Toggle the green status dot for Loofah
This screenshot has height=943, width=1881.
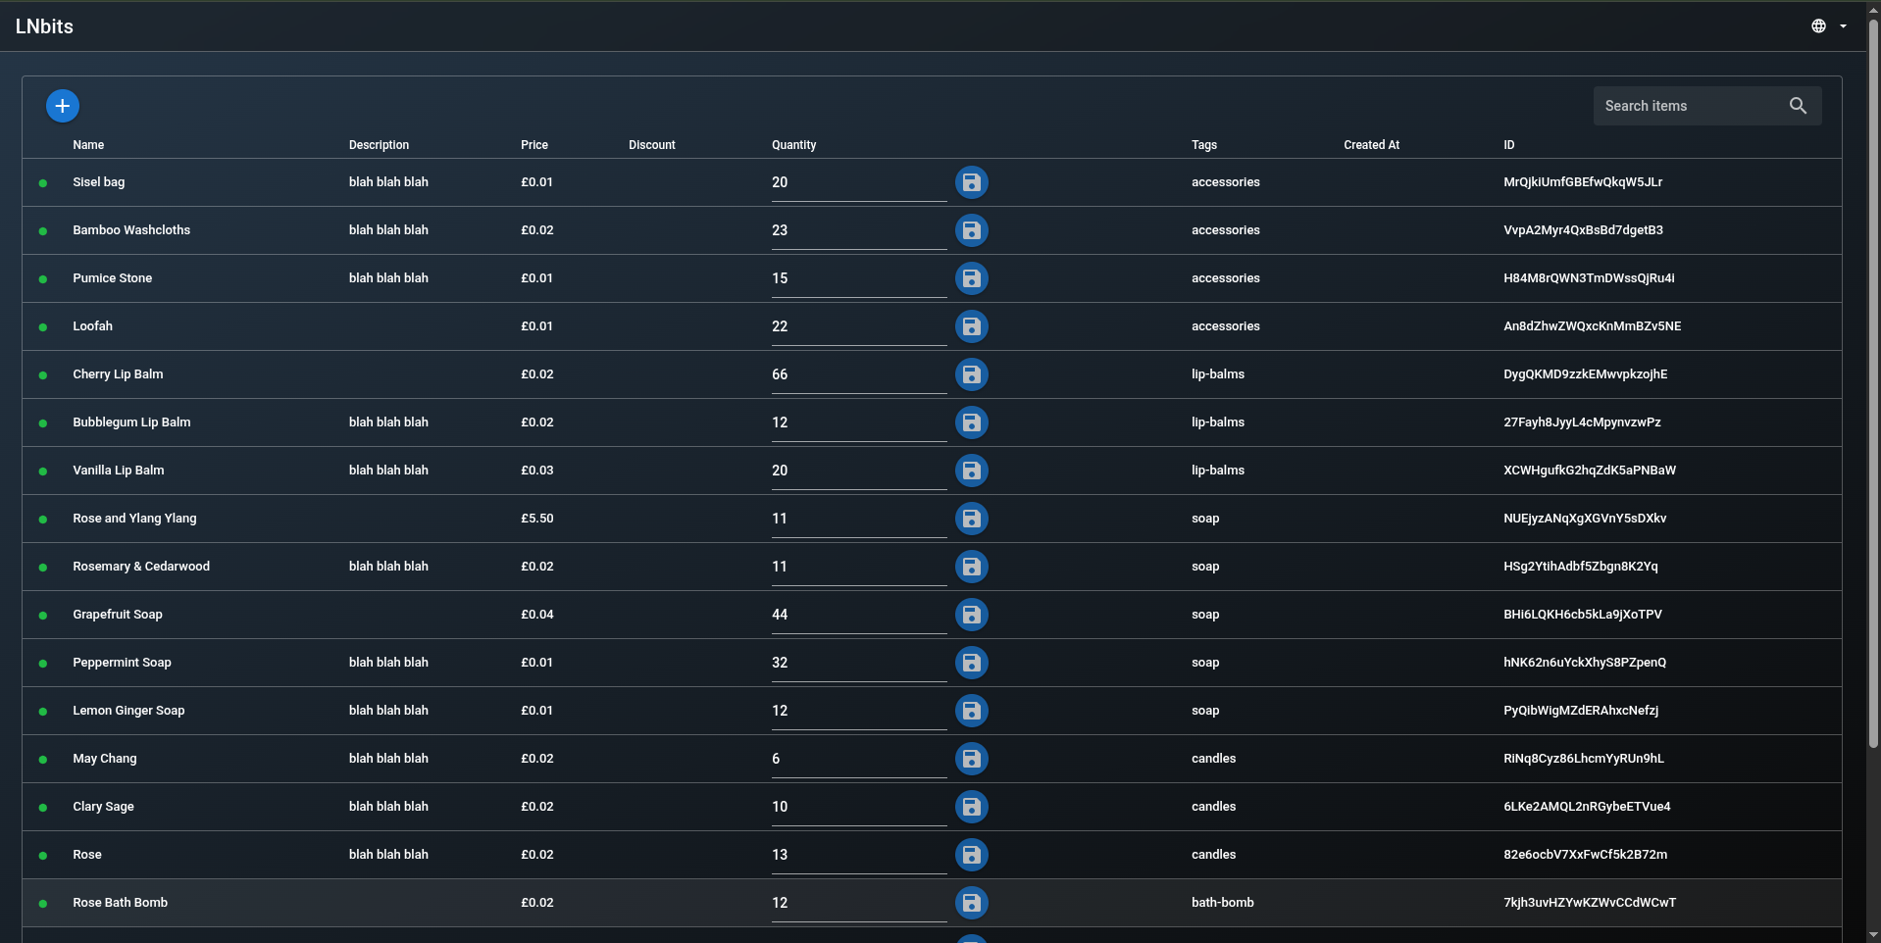42,327
